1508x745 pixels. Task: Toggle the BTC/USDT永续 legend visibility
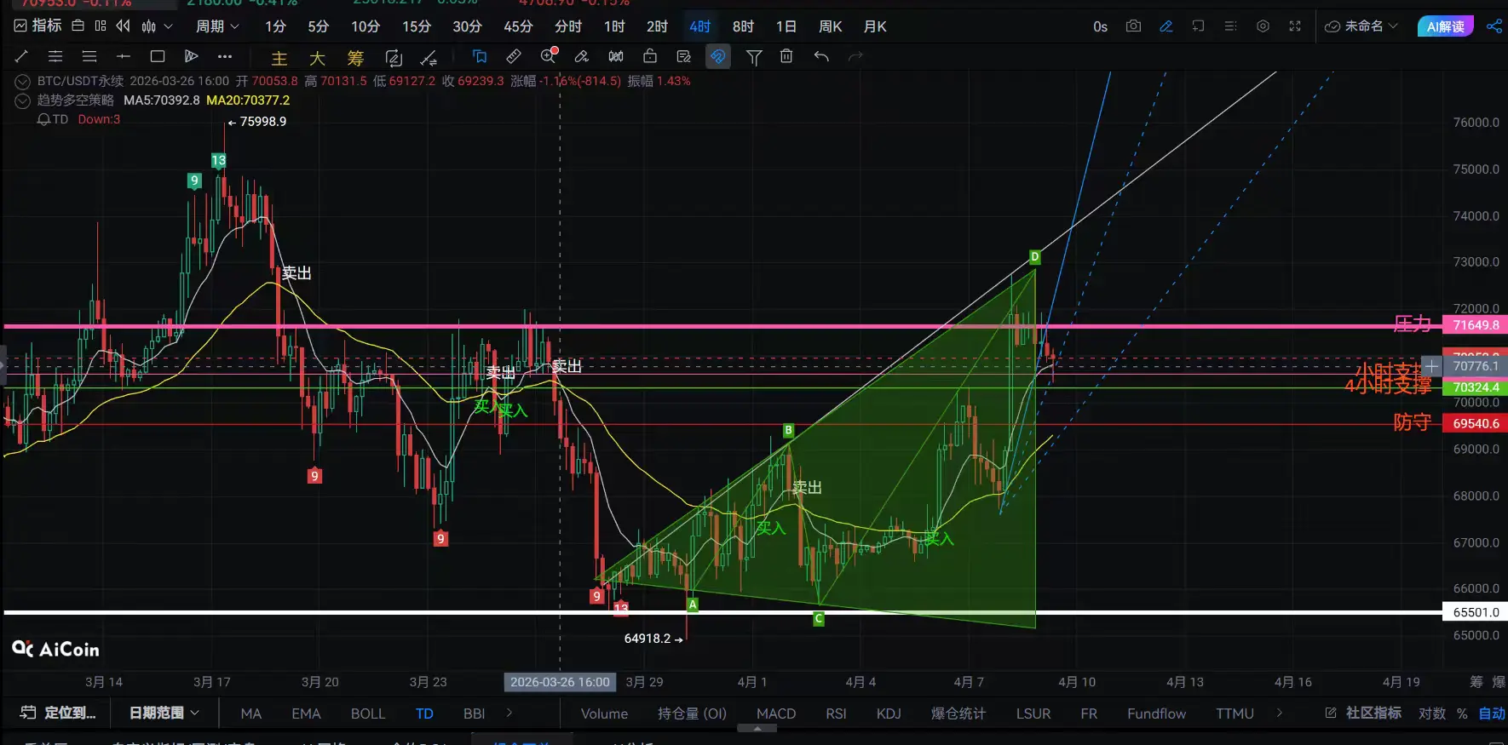pos(23,82)
